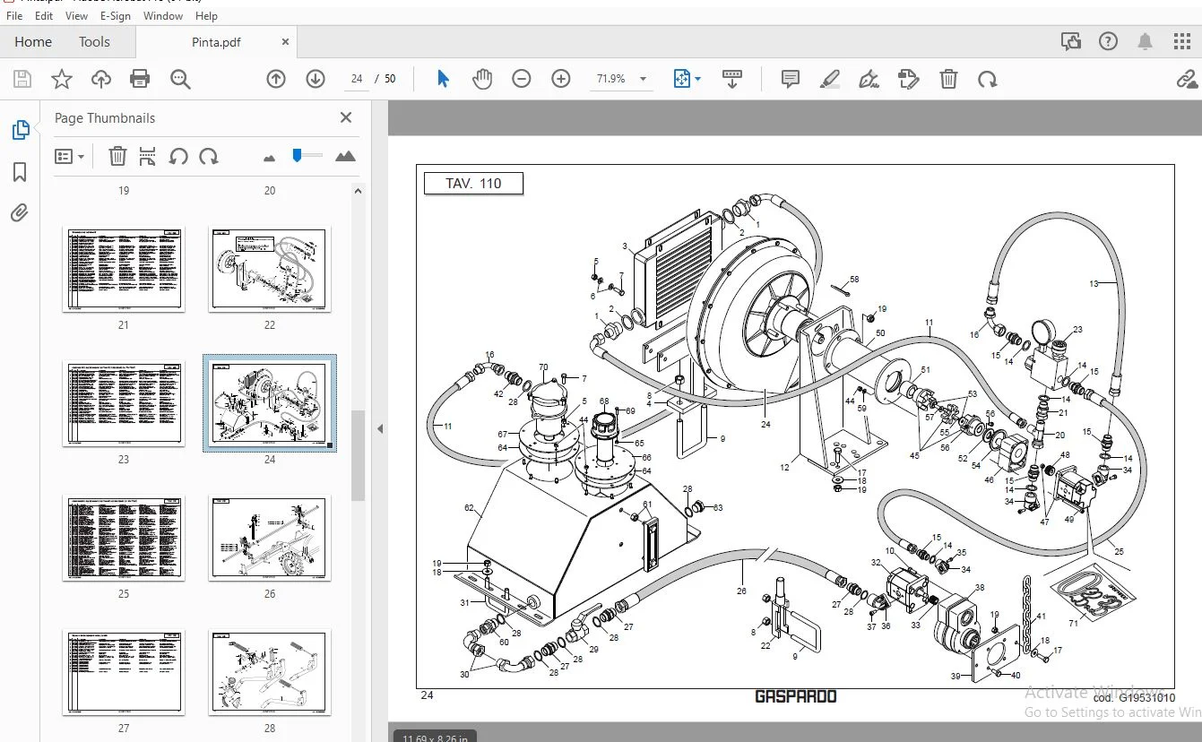
Task: Select page 26 thumbnail
Action: 270,538
